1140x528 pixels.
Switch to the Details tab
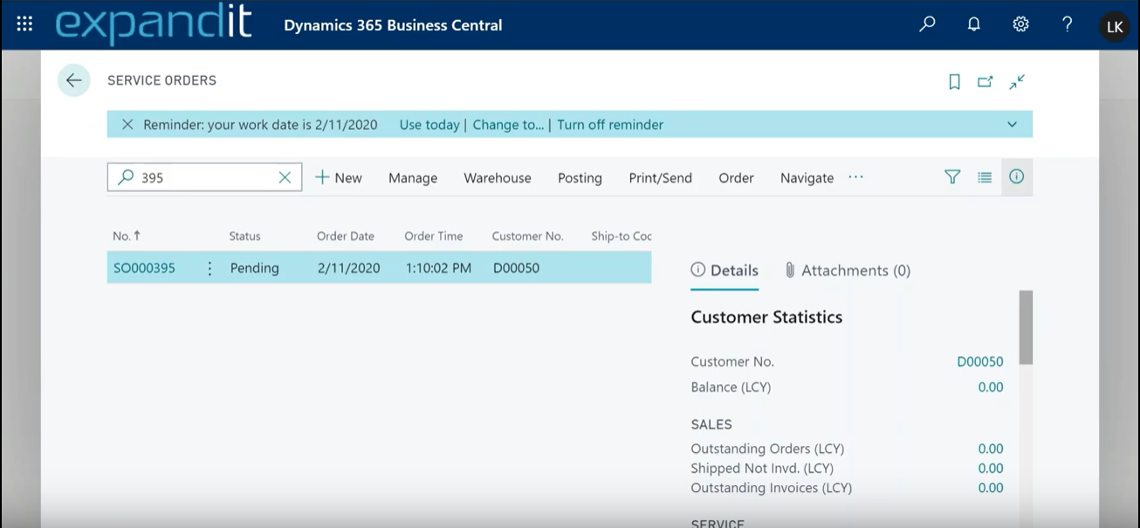tap(725, 271)
